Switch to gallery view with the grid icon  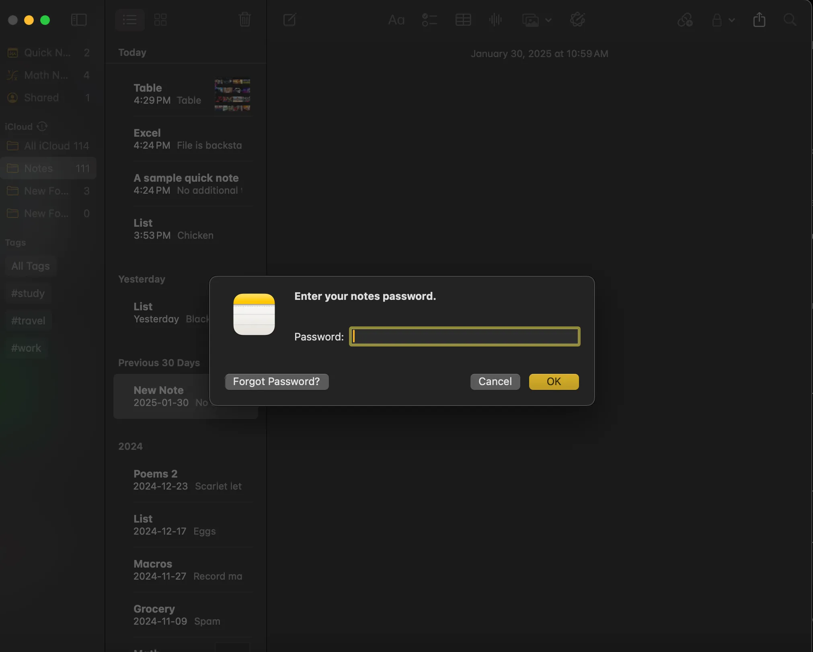tap(160, 20)
